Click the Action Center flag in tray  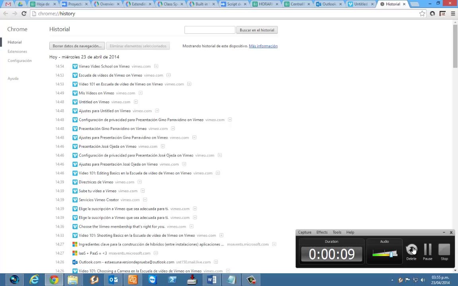click(x=408, y=280)
